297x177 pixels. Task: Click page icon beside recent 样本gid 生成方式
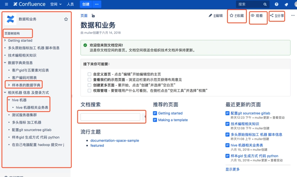coord(227,156)
